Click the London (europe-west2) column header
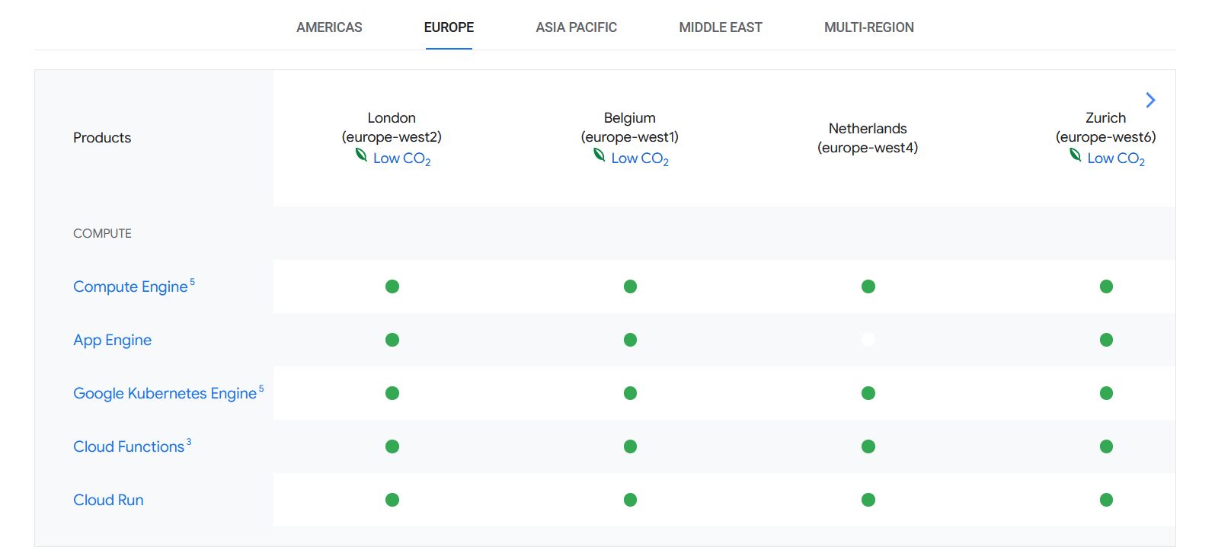The image size is (1215, 560). 392,127
